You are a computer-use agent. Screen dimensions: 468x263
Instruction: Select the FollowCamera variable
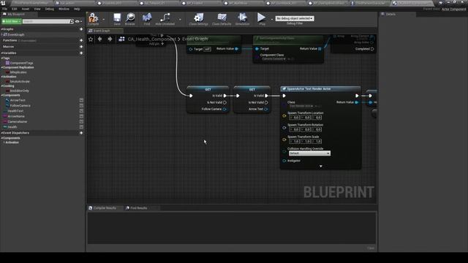pos(20,106)
